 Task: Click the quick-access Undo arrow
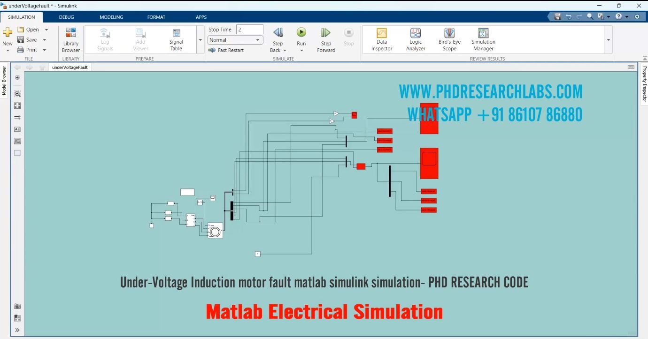point(569,16)
